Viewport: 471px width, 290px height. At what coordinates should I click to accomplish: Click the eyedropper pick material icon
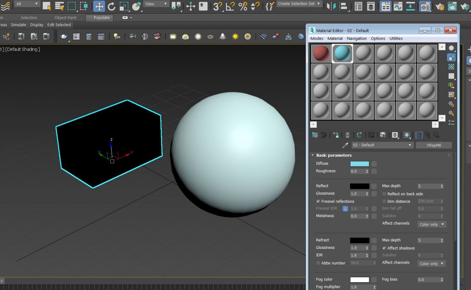[x=345, y=145]
